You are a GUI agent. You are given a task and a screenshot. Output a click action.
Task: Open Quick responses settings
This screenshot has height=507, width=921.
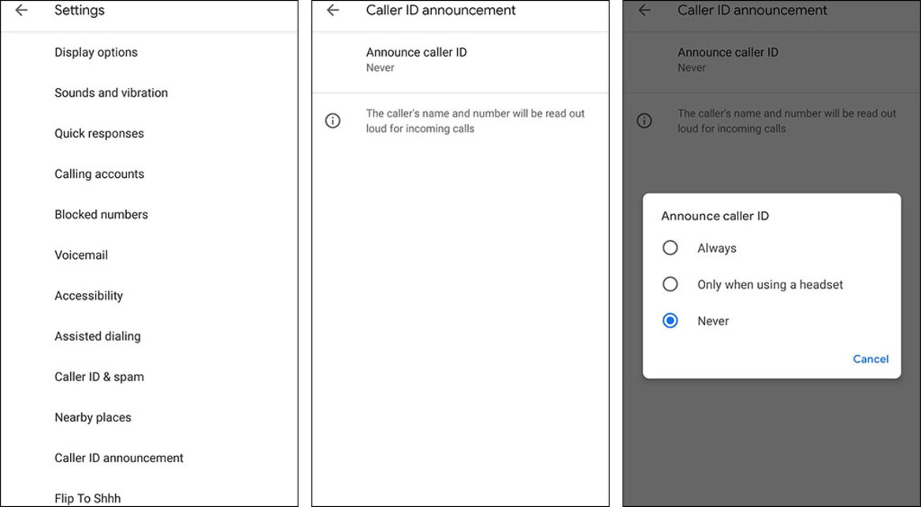coord(149,133)
